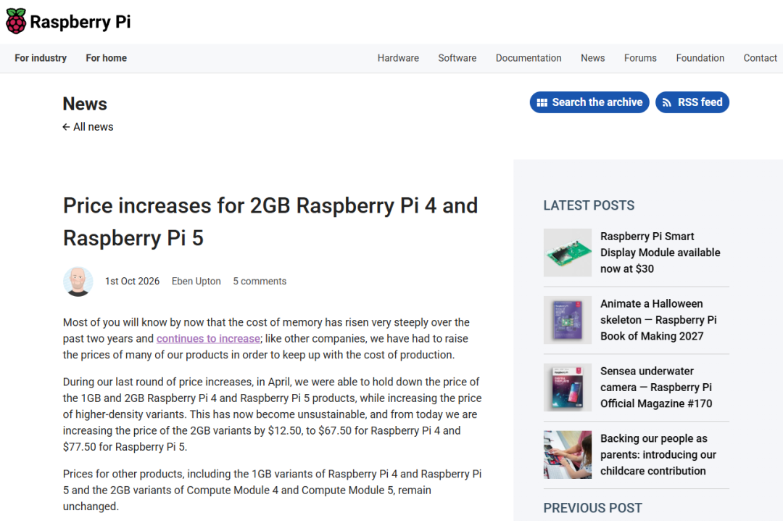
Task: Open the childcare contribution post thumbnail
Action: click(567, 455)
